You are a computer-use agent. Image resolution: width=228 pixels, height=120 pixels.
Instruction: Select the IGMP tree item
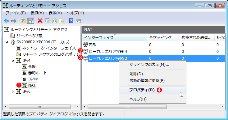tap(33, 79)
